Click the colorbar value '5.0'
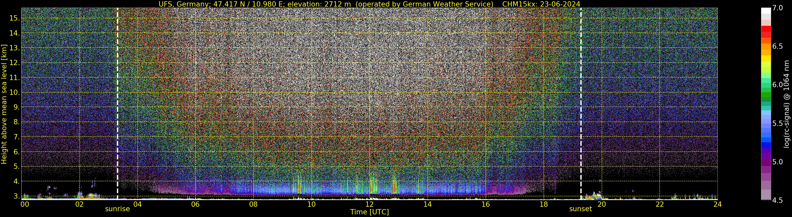 click(x=777, y=162)
